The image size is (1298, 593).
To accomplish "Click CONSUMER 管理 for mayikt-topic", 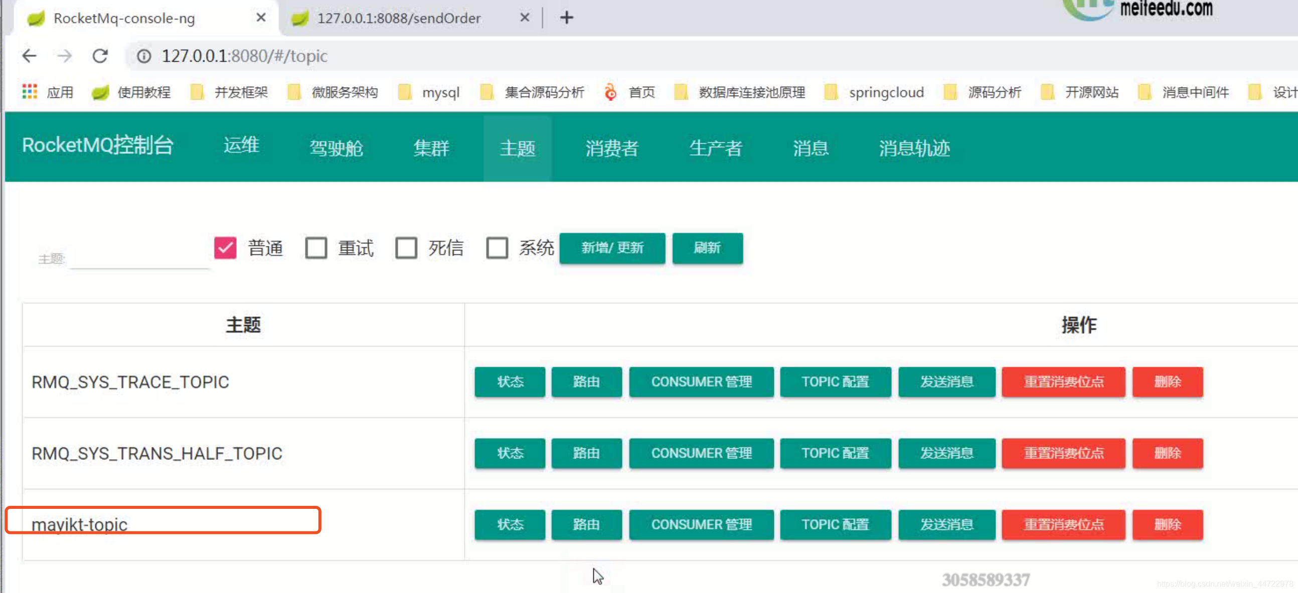I will (701, 524).
